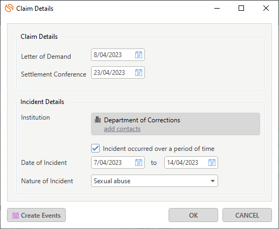The width and height of the screenshot is (279, 229).
Task: Dismiss the dialog with CANCEL
Action: [x=247, y=215]
